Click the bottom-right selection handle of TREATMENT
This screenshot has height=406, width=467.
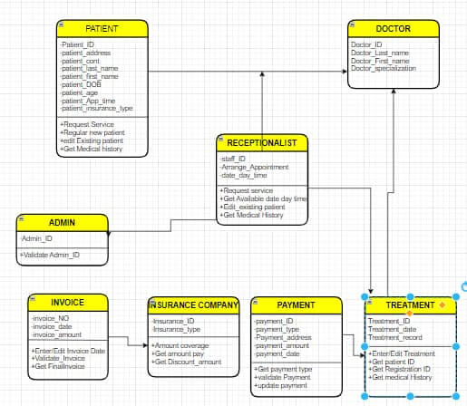[x=456, y=396]
